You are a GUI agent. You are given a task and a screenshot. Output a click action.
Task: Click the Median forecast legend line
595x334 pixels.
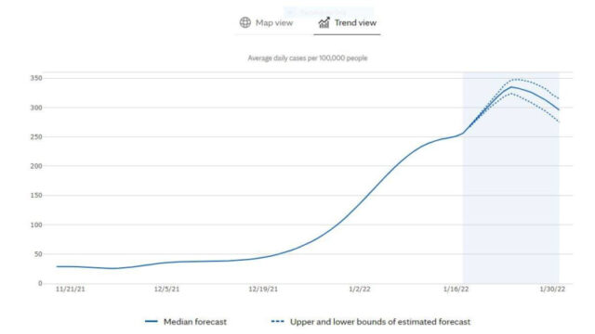152,322
